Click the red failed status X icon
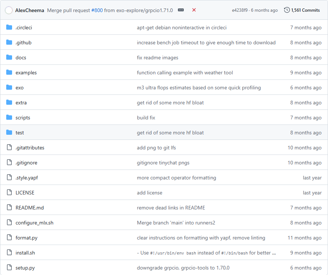The width and height of the screenshot is (328, 275). pyautogui.click(x=194, y=10)
